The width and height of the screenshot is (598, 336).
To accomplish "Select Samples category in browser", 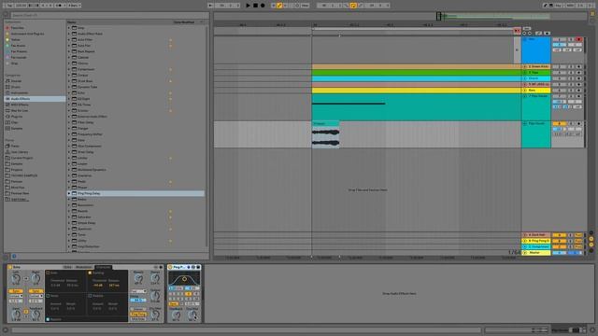I will tap(17, 129).
